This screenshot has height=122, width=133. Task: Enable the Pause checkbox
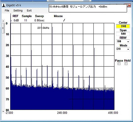[119, 64]
